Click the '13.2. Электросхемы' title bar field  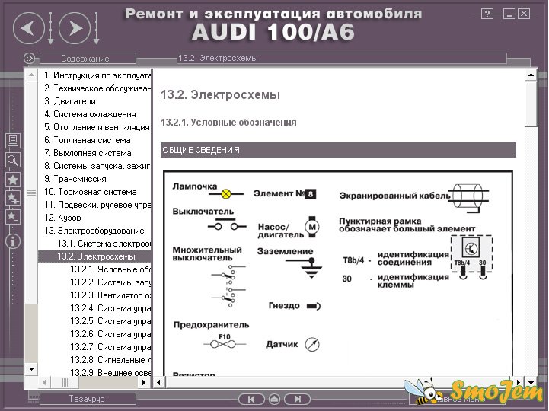coord(342,58)
